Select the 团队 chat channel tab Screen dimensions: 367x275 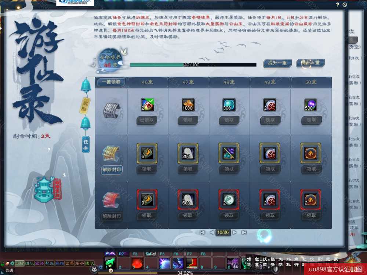pyautogui.click(x=90, y=263)
